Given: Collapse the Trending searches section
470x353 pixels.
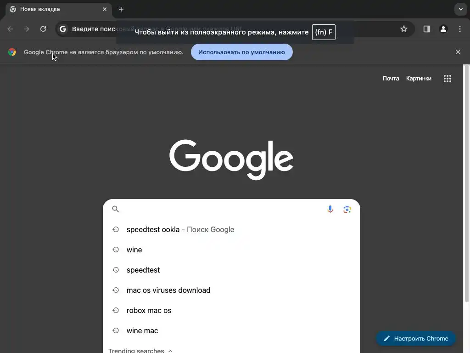Looking at the screenshot, I should (170, 351).
